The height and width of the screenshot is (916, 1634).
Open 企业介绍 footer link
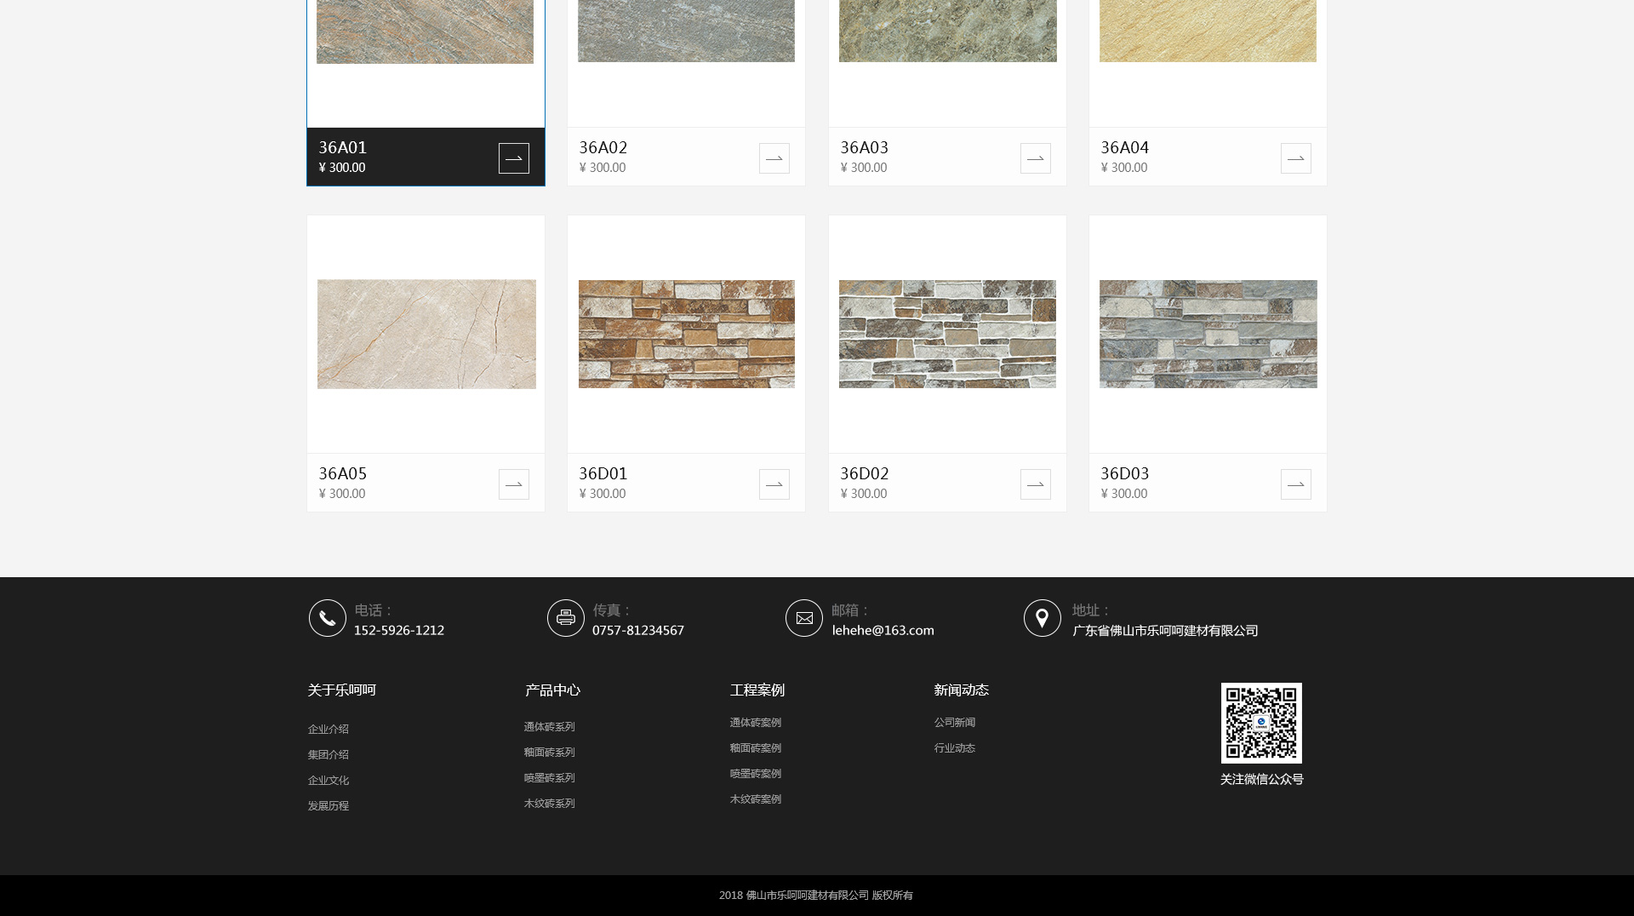[329, 730]
